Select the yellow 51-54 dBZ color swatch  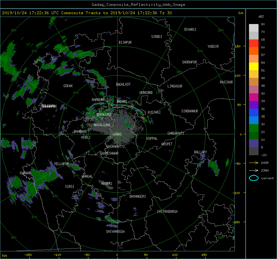click(x=254, y=67)
